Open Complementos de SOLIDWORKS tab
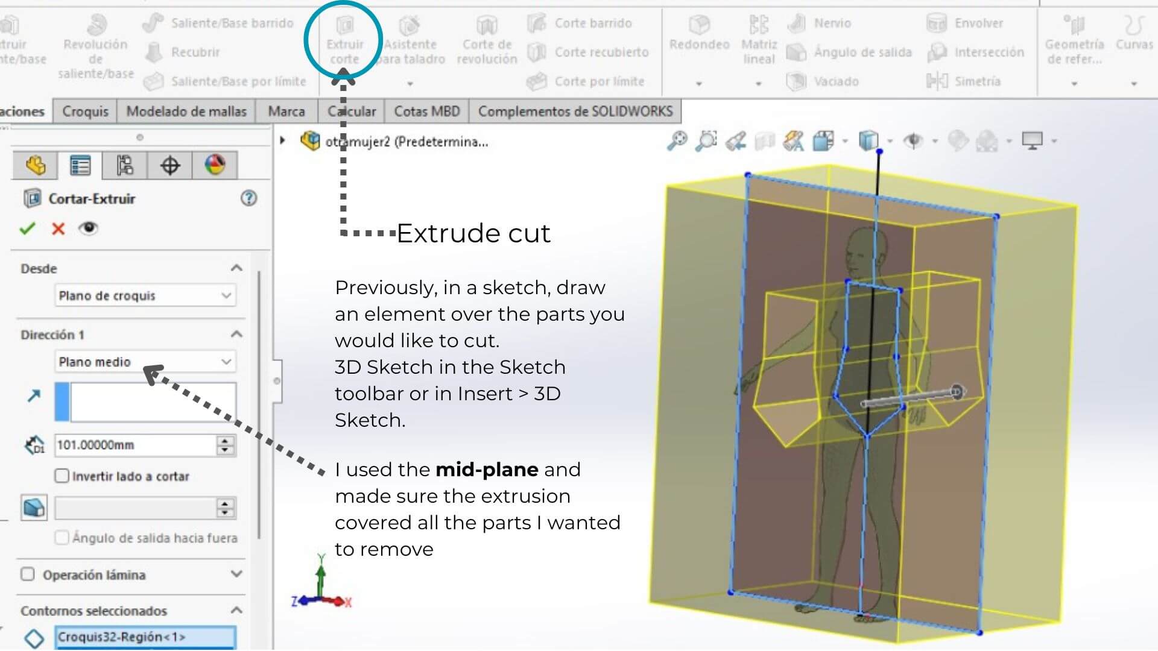 point(575,112)
